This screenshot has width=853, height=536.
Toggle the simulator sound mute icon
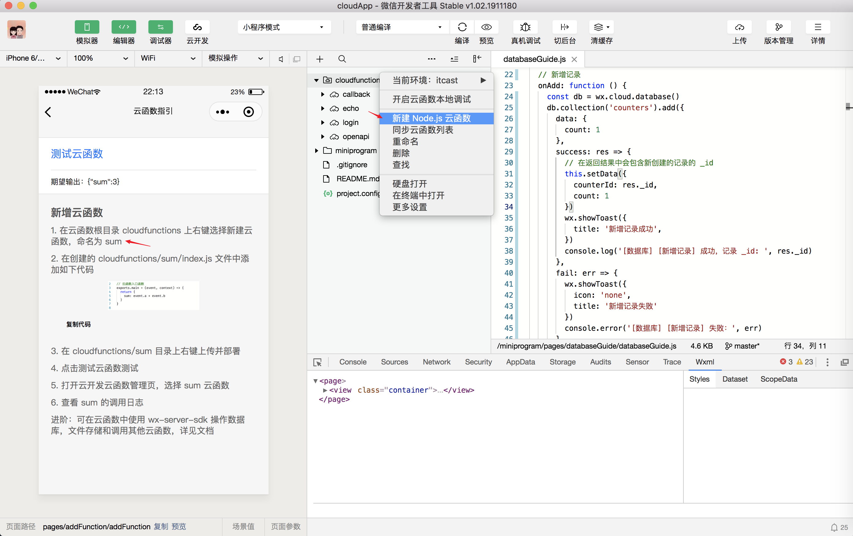point(281,59)
